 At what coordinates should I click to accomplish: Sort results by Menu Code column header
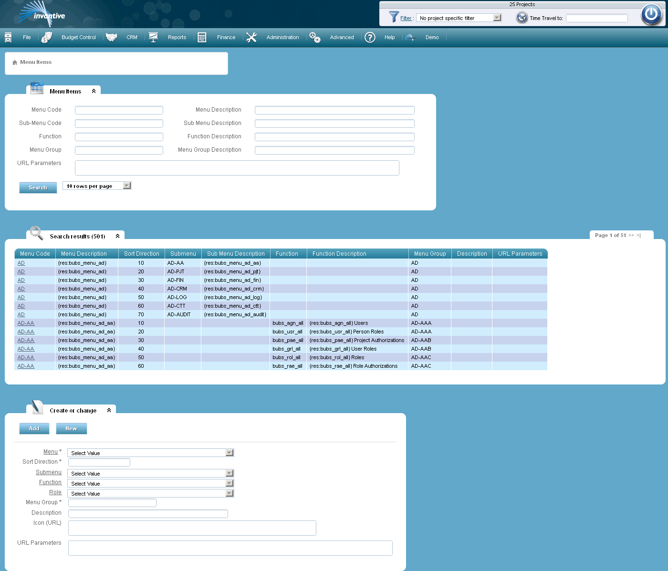tap(35, 254)
